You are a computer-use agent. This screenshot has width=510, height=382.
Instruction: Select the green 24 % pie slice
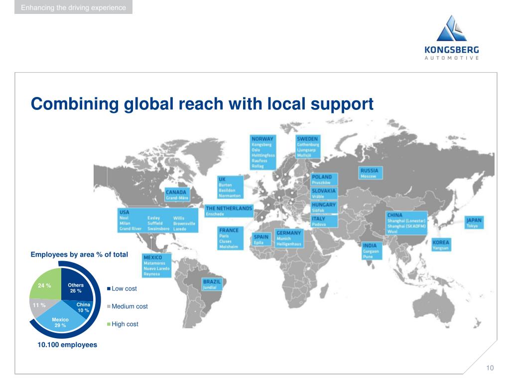click(x=47, y=285)
